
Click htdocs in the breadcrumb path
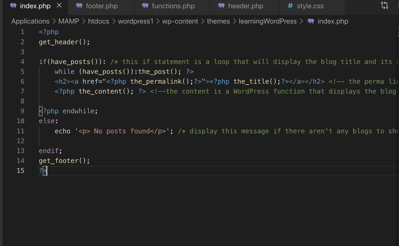pos(98,21)
